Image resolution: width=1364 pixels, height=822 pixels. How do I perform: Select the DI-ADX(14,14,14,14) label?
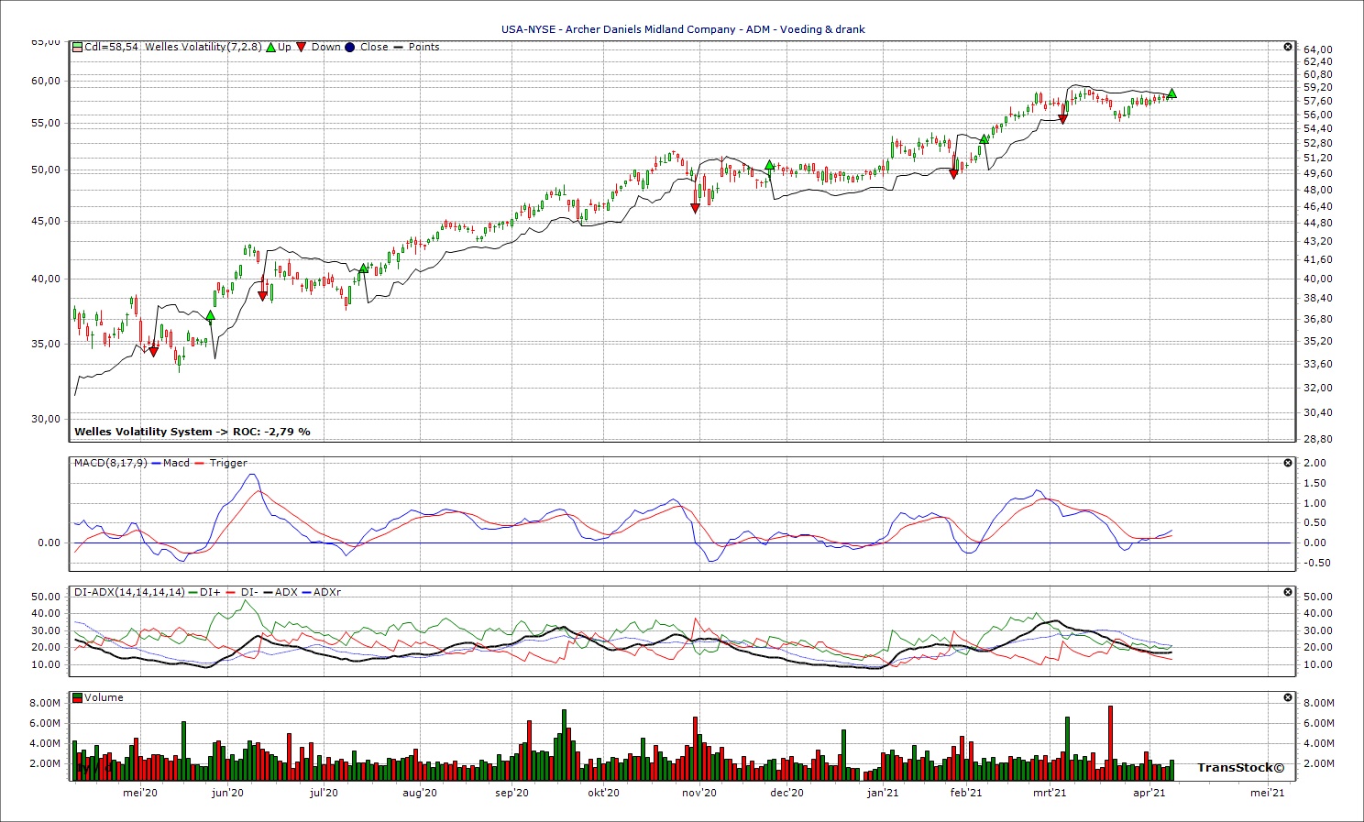pyautogui.click(x=129, y=592)
